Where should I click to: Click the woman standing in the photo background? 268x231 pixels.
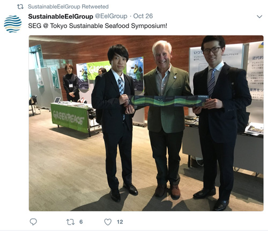point(71,83)
